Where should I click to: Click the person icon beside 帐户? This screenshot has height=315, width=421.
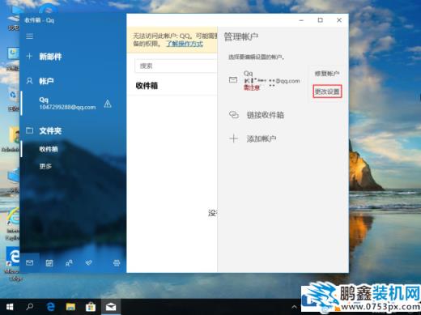[29, 81]
